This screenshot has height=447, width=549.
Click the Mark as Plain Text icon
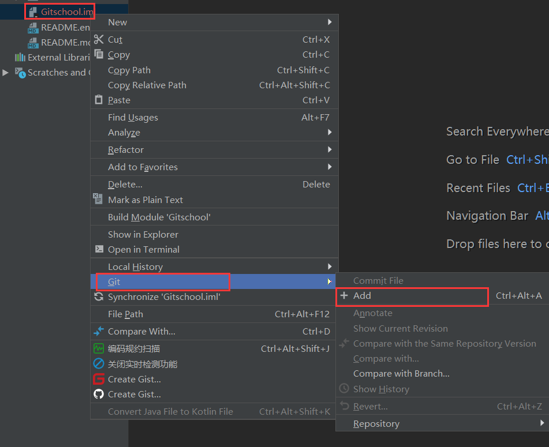point(98,199)
